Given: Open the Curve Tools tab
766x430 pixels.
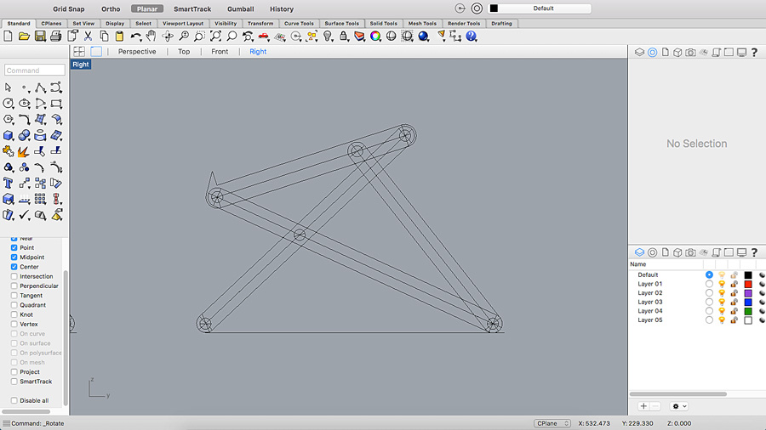Looking at the screenshot, I should click(x=299, y=24).
